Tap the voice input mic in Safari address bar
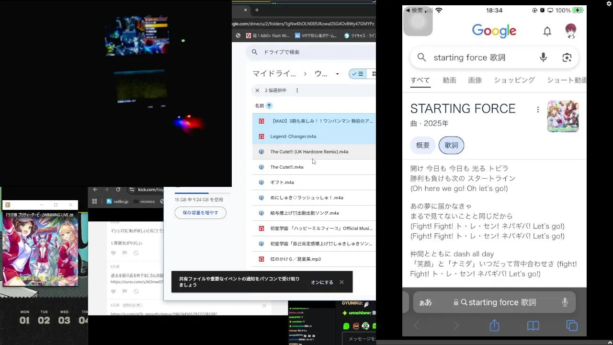 pyautogui.click(x=565, y=302)
